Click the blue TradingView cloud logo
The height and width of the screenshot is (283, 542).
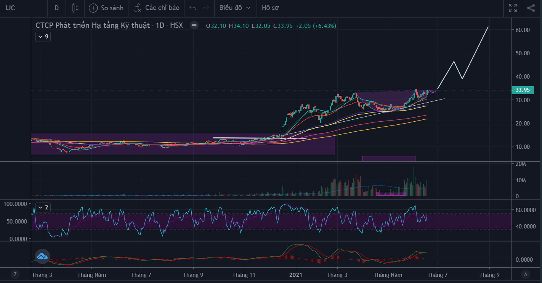[42, 257]
